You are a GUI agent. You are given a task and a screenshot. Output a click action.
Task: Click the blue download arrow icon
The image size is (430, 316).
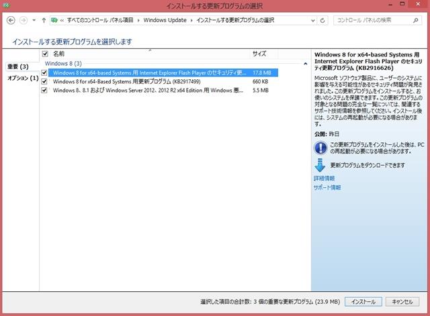tap(320, 165)
